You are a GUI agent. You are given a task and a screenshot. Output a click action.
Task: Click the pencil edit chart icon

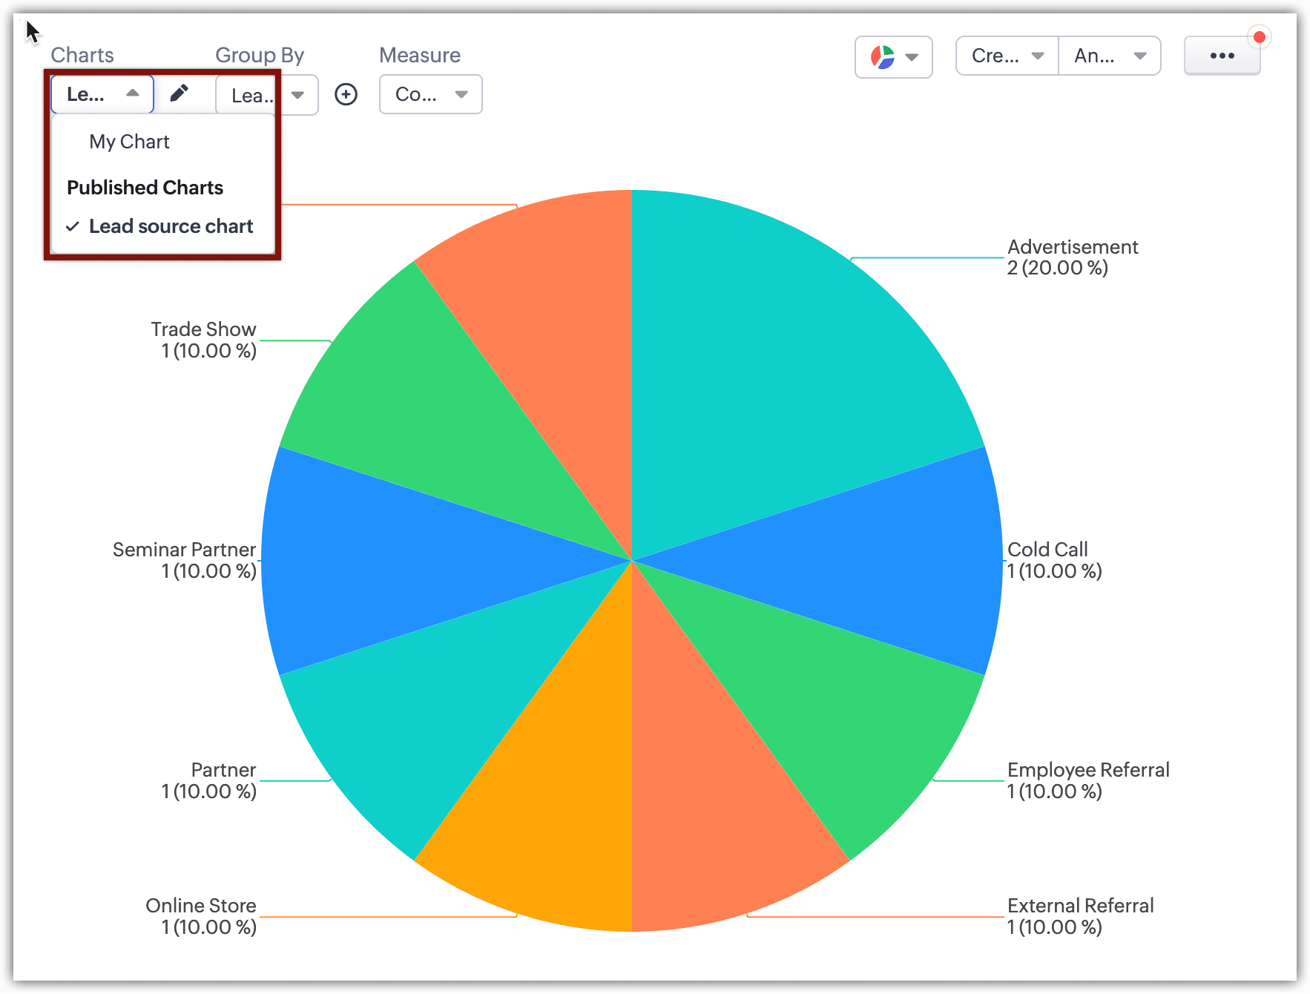point(179,93)
